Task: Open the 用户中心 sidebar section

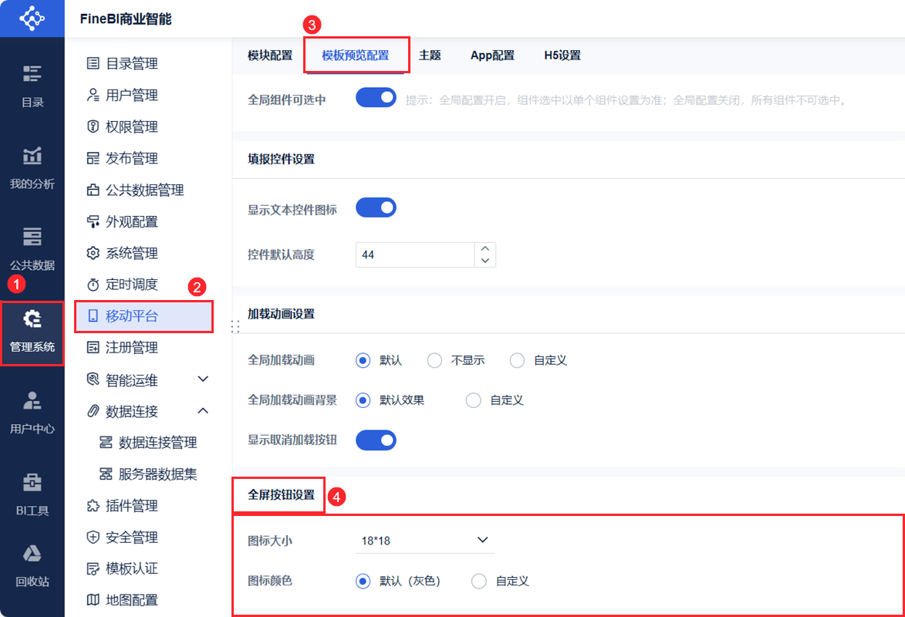Action: click(32, 413)
